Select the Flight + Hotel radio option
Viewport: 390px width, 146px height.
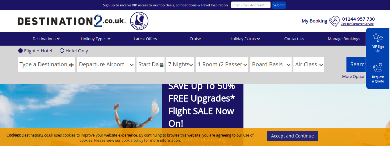click(20, 50)
